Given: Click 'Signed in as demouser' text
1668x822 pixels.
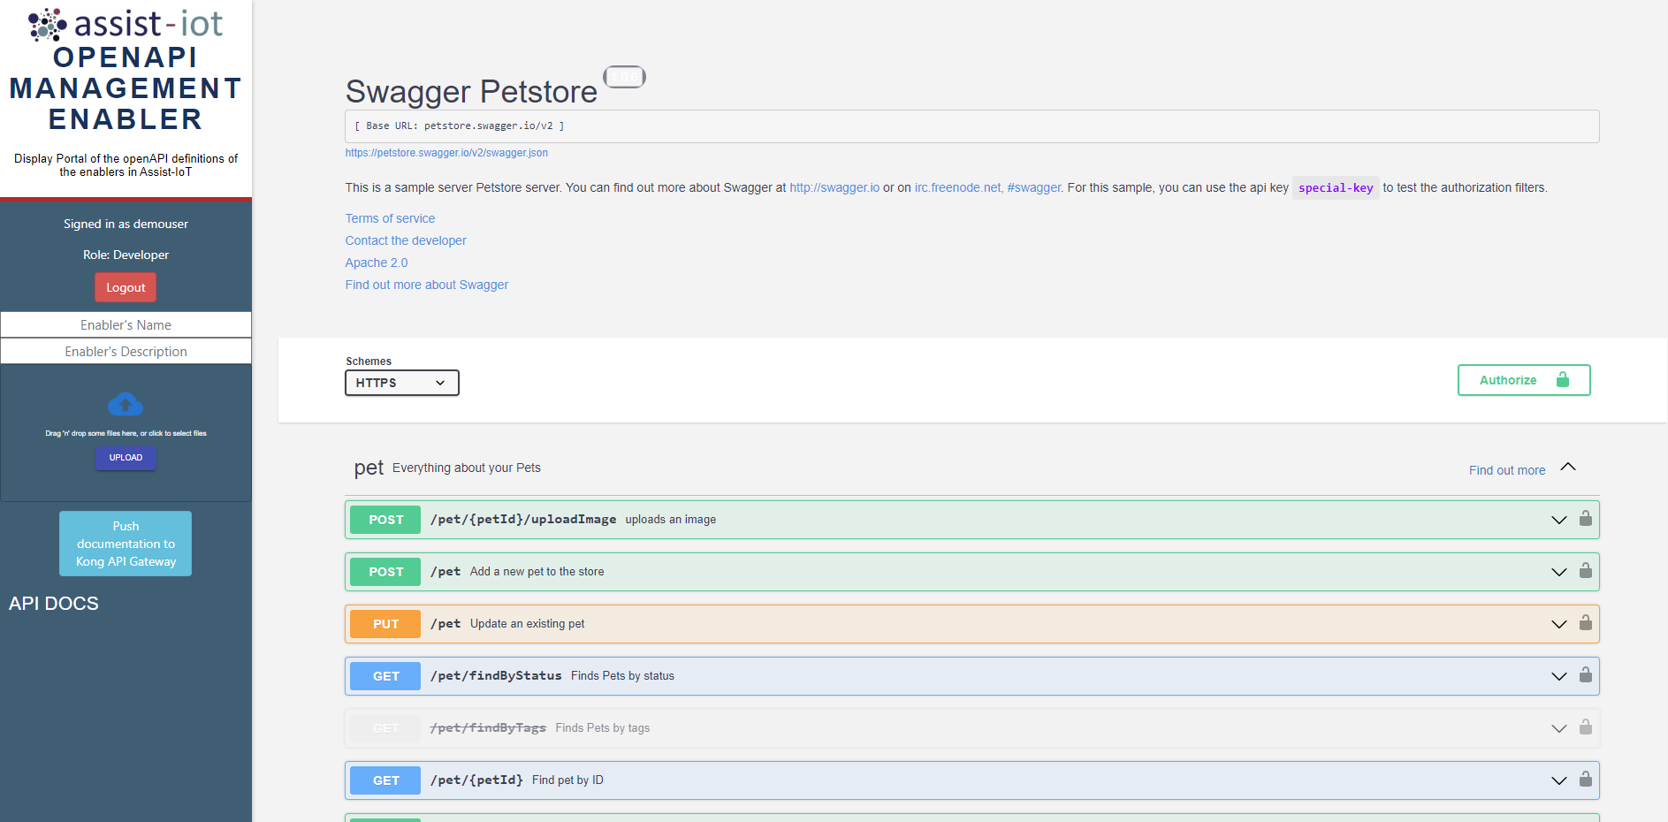Looking at the screenshot, I should (126, 224).
